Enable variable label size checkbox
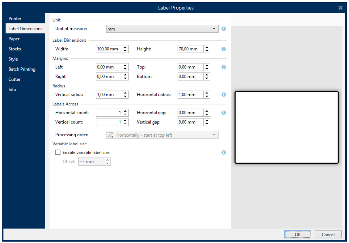The width and height of the screenshot is (349, 243). [x=58, y=152]
